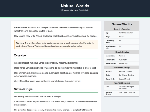Click the 'Natural Origin' section heading
The width and height of the screenshot is (150, 112).
(23, 89)
